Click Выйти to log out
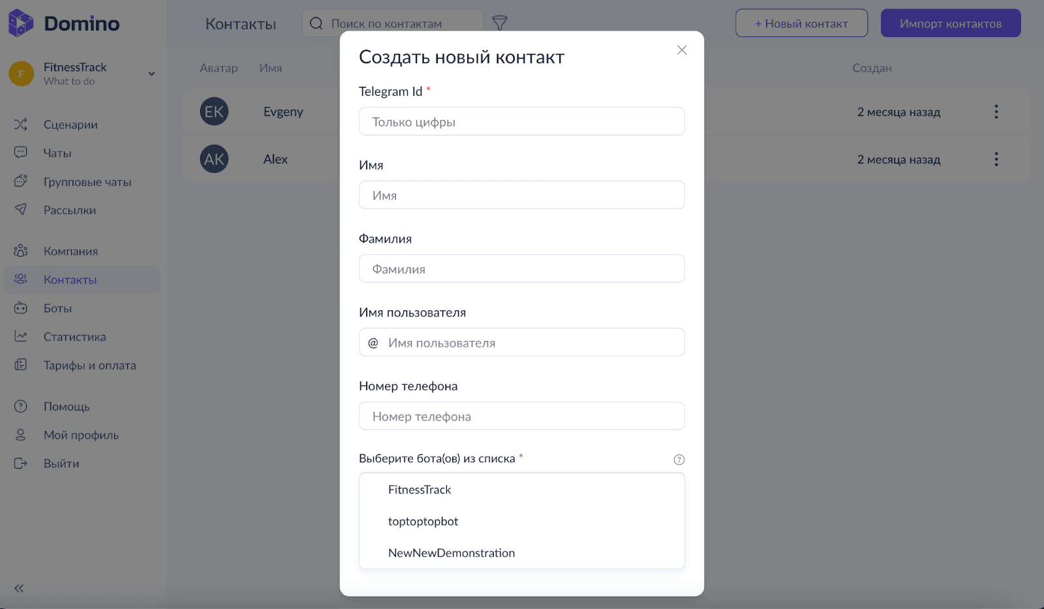This screenshot has width=1044, height=609. [61, 464]
